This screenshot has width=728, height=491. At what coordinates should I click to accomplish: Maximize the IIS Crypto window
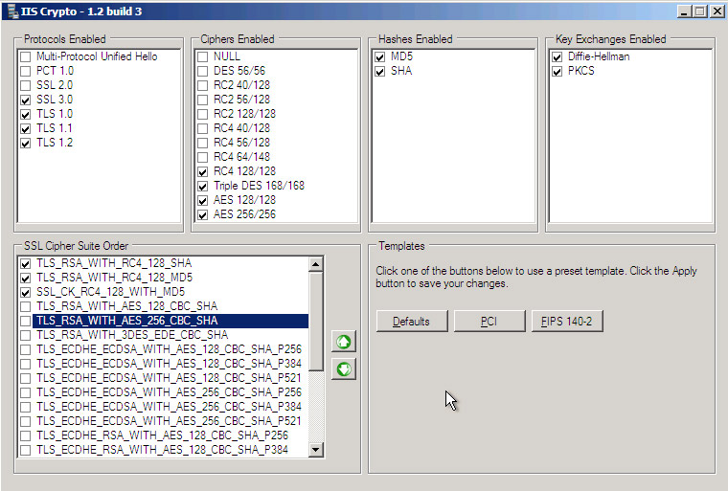pyautogui.click(x=699, y=11)
